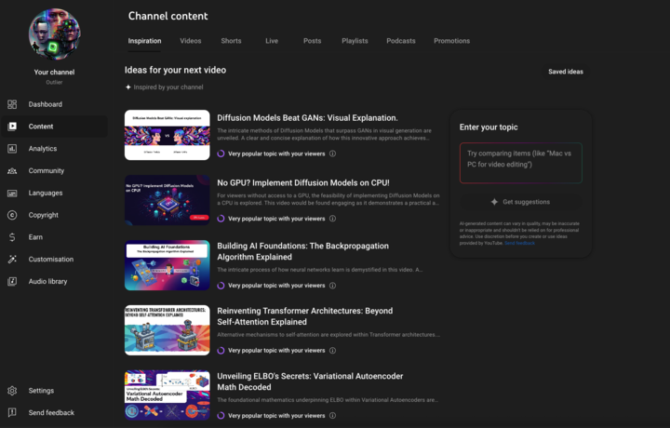Click the sparkle icon beside Inspired by your channel
The image size is (670, 428).
click(128, 87)
